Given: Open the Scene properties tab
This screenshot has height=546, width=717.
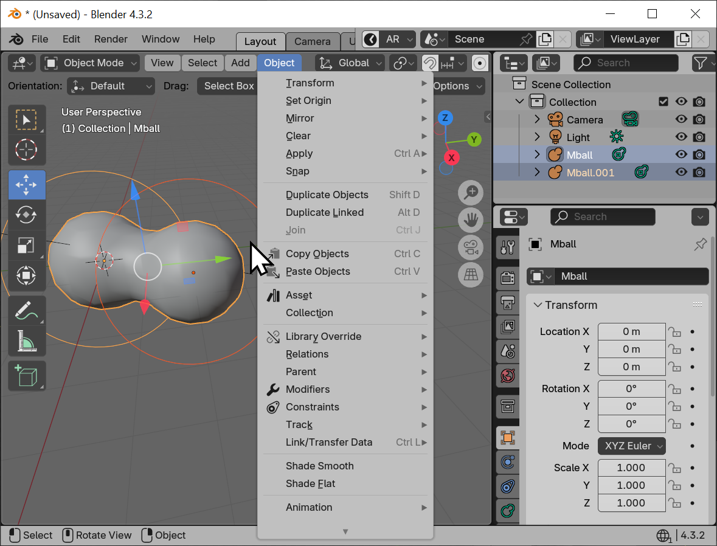Looking at the screenshot, I should [x=508, y=351].
